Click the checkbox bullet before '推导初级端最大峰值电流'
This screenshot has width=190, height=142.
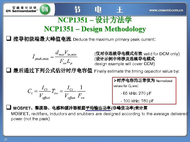pyautogui.click(x=9, y=38)
